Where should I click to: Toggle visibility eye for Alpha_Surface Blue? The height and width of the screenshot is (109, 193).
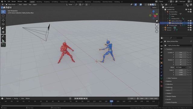click(x=188, y=23)
